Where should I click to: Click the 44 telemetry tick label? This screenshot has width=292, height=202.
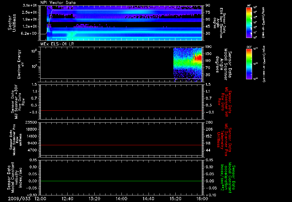tap(208, 150)
